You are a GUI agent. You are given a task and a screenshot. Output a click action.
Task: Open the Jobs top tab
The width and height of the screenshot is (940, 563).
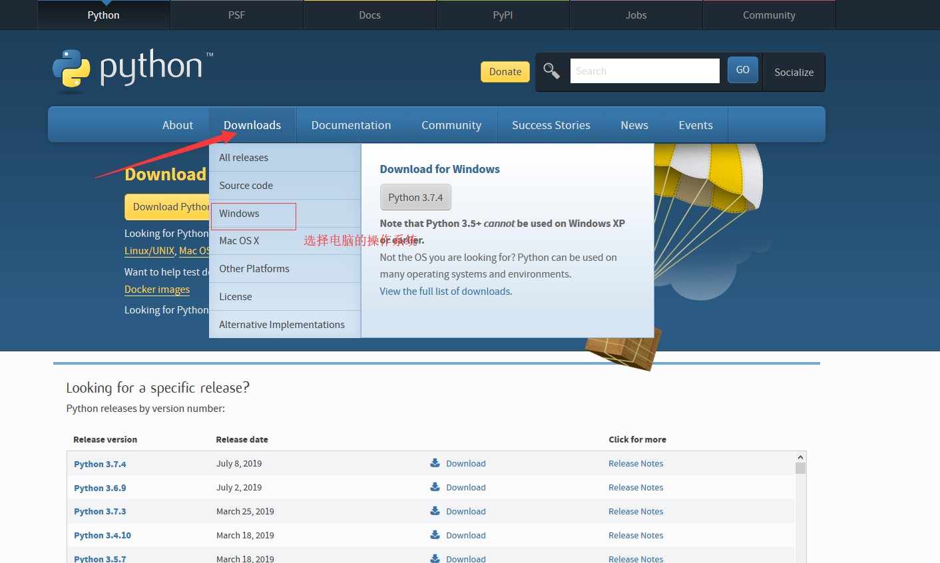636,15
